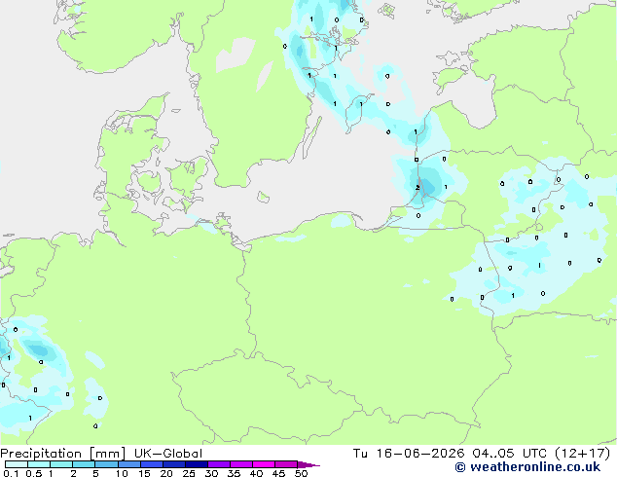This screenshot has width=617, height=477.
Task: Click the '[mm]' unit label
Action: (x=107, y=454)
